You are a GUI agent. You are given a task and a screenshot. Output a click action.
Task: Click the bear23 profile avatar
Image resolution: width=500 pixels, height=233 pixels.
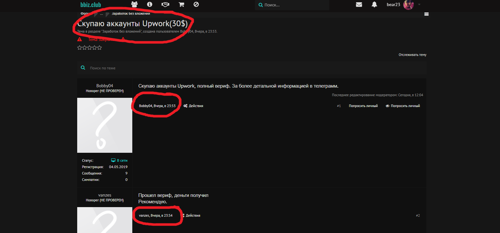408,4
